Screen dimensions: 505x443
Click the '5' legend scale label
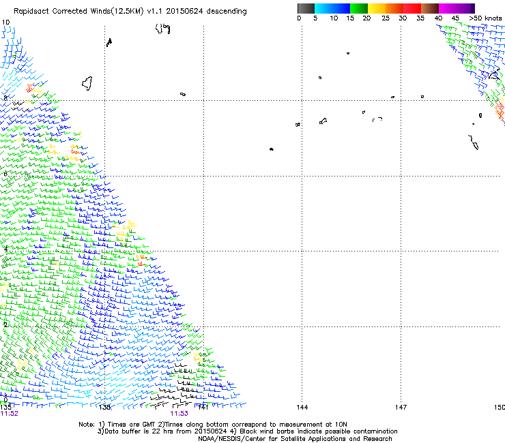[315, 18]
